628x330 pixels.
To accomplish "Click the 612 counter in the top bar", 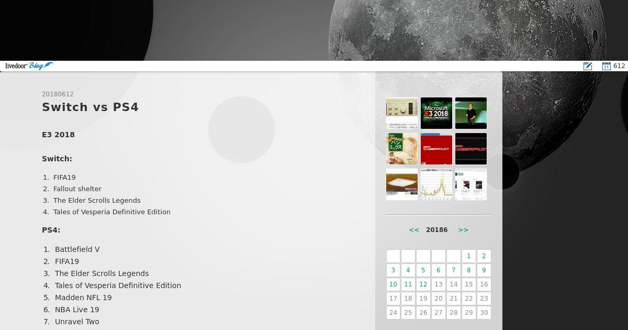I will (x=619, y=66).
